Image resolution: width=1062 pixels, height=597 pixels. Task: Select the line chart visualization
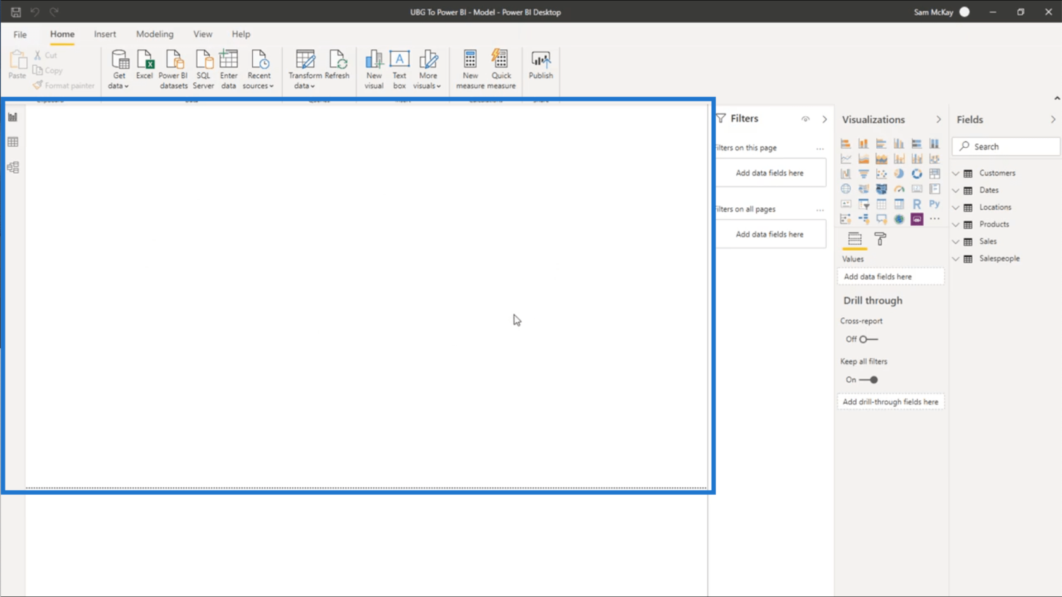point(846,159)
